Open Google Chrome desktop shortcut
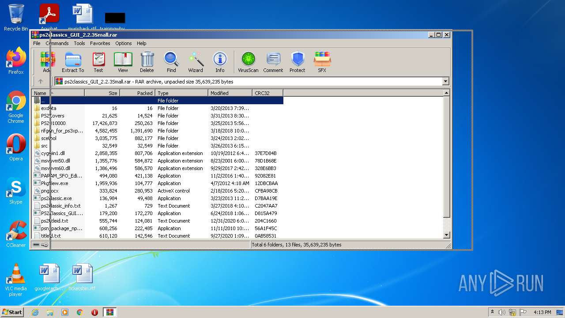 point(16,107)
